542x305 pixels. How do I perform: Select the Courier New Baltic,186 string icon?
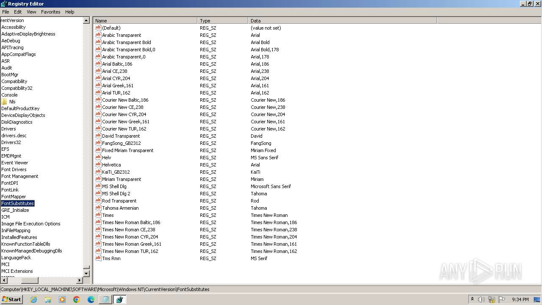(98, 100)
